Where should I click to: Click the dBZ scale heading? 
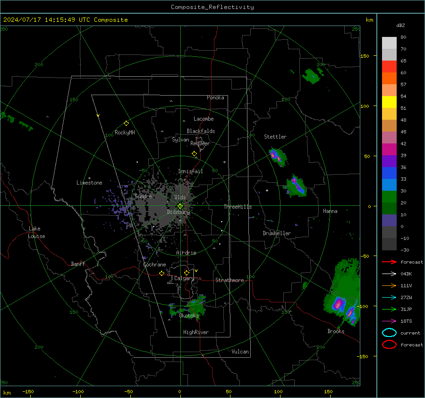point(400,25)
